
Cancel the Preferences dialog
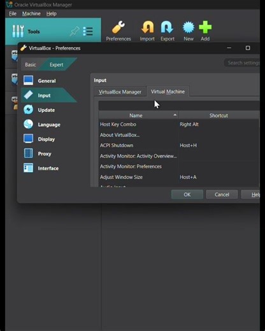[222, 195]
